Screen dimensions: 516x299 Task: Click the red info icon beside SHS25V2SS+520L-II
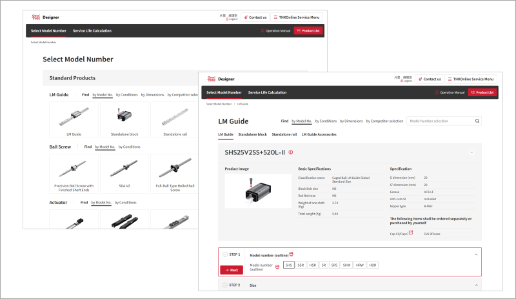tap(291, 152)
